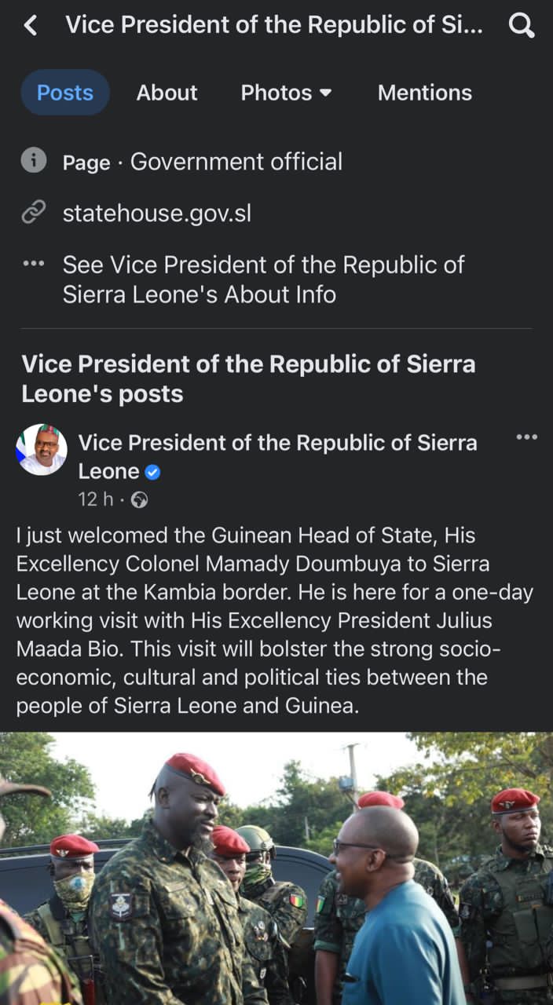This screenshot has width=553, height=1005.
Task: Expand the Photos dropdown arrow
Action: tap(326, 93)
